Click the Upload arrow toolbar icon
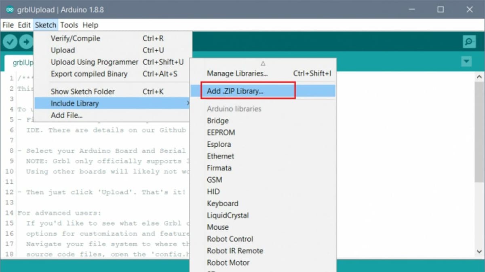485x272 pixels. tap(26, 42)
